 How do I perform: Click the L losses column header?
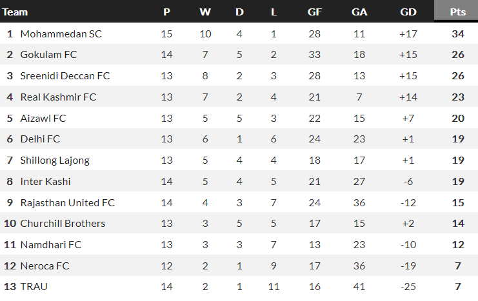[x=274, y=12]
